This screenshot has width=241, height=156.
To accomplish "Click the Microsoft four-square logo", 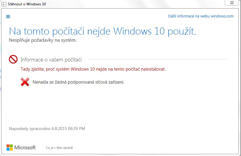I will point(9,147).
